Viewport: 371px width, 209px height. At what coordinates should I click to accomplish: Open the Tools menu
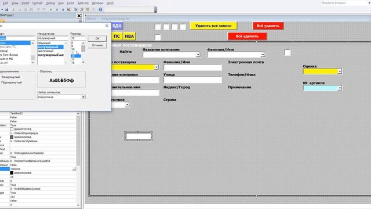tap(71, 3)
